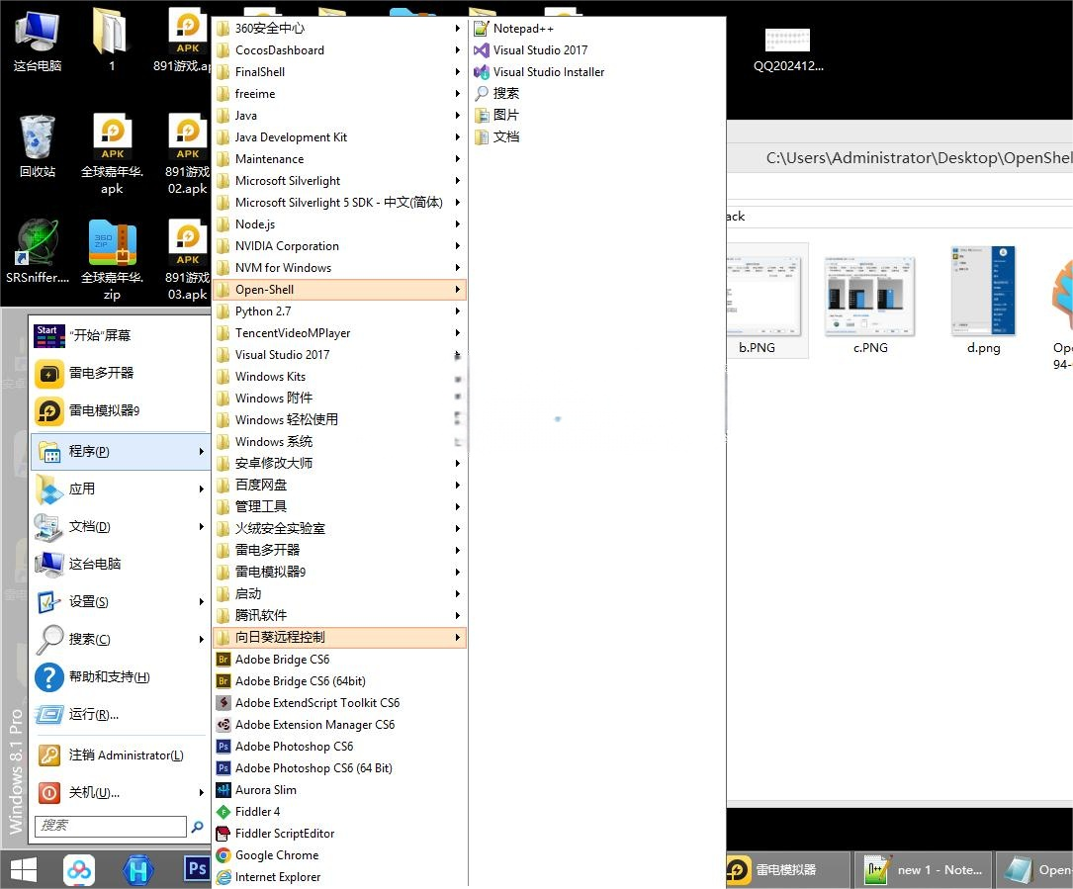Click 注销 Administrator(L) log off
The height and width of the screenshot is (889, 1073).
click(x=121, y=755)
